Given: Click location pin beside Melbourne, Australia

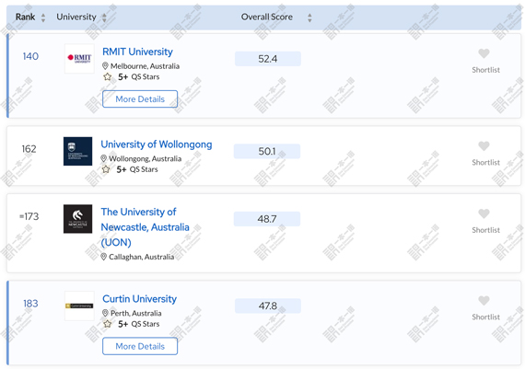Looking at the screenshot, I should [x=105, y=66].
